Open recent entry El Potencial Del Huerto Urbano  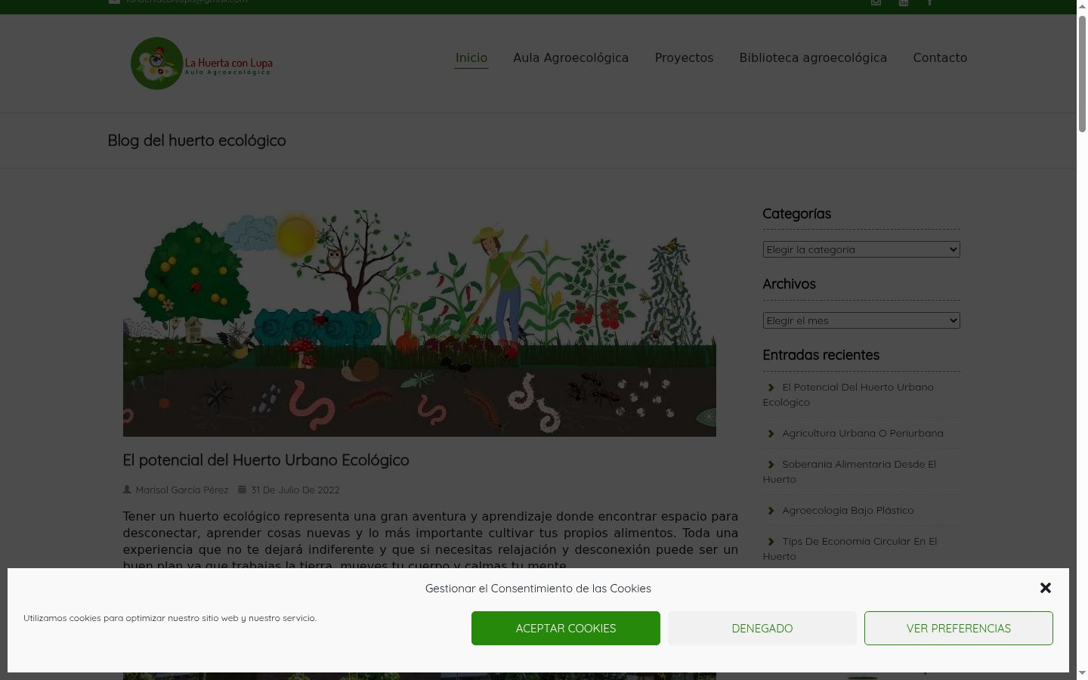pyautogui.click(x=848, y=395)
